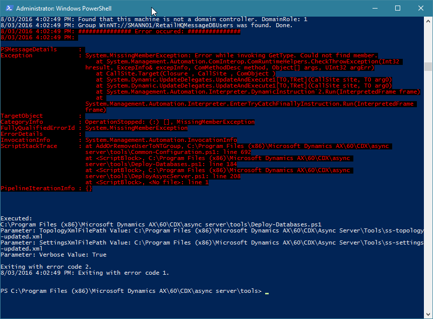Click 'System.Management.Automation.InvocationInfo' value
Viewport: 433px width, 319px height.
click(161, 140)
